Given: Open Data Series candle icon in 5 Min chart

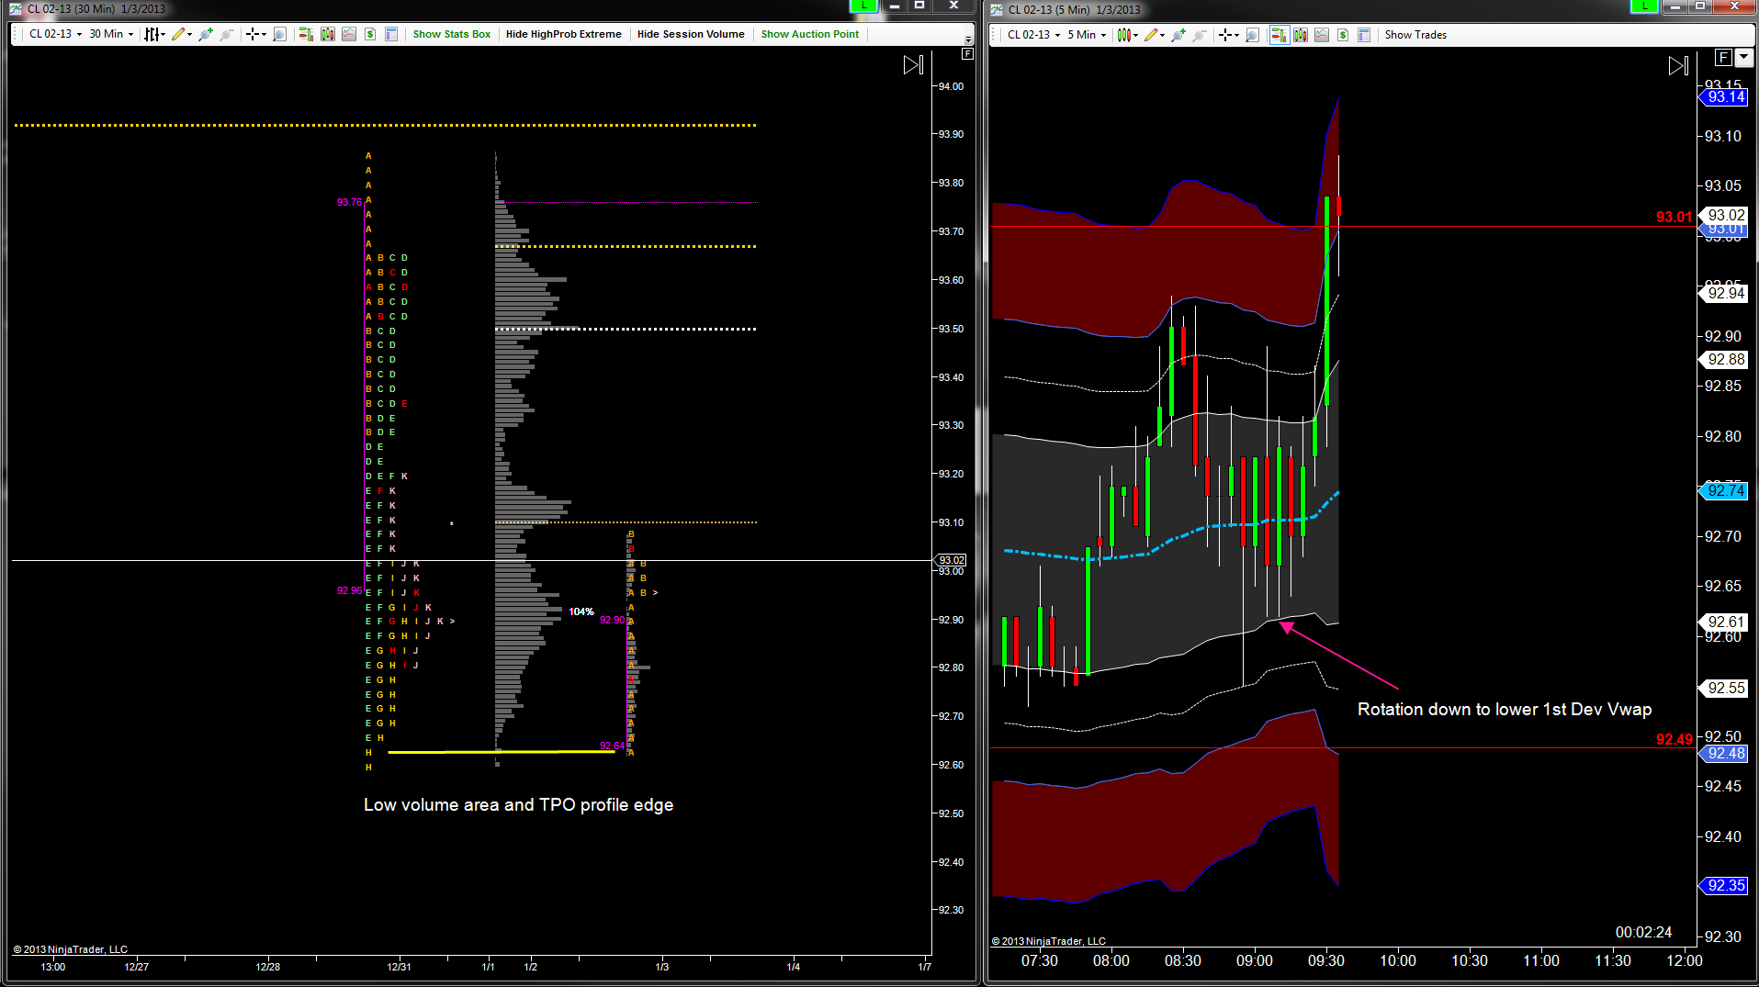Looking at the screenshot, I should (x=1300, y=35).
